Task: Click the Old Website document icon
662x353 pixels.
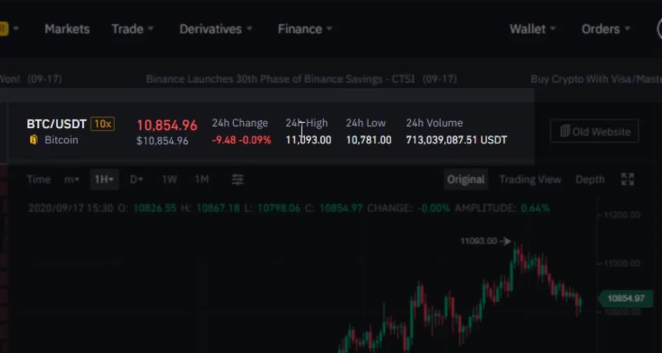Action: pyautogui.click(x=565, y=131)
